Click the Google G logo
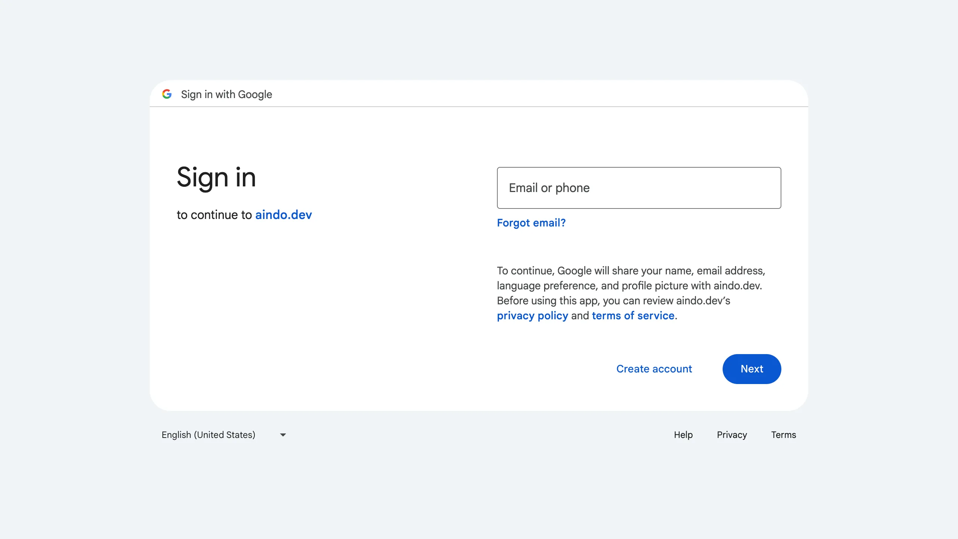958x539 pixels. pos(167,94)
